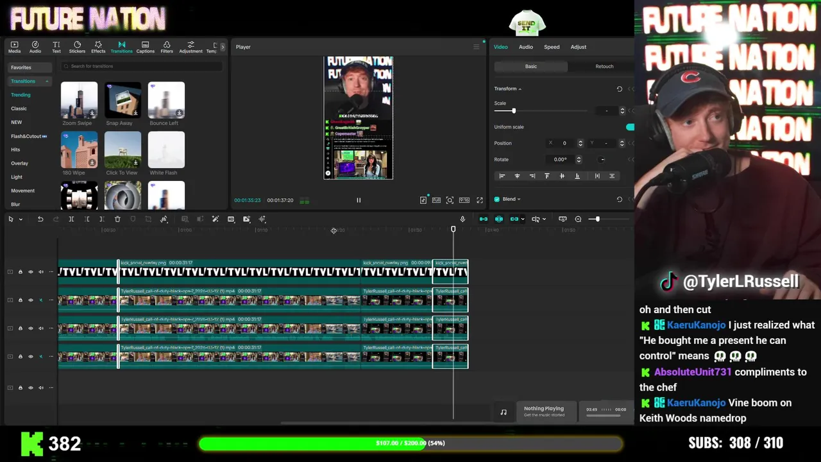Expand the Blend section dropdown

tap(518, 200)
